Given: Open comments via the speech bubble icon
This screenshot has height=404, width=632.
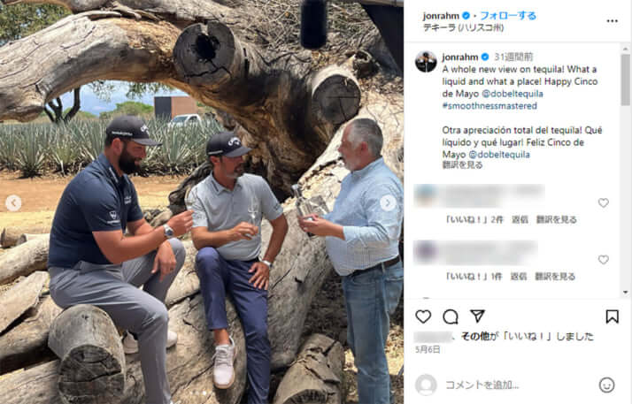Looking at the screenshot, I should [451, 316].
